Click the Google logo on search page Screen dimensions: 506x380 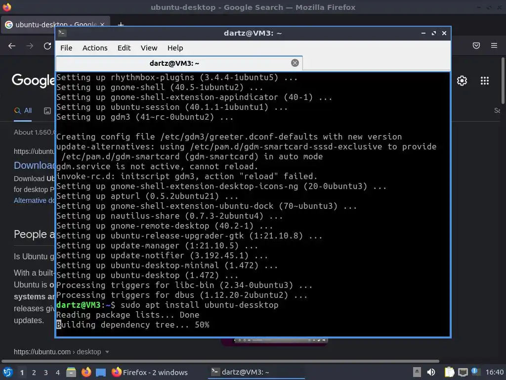click(33, 80)
